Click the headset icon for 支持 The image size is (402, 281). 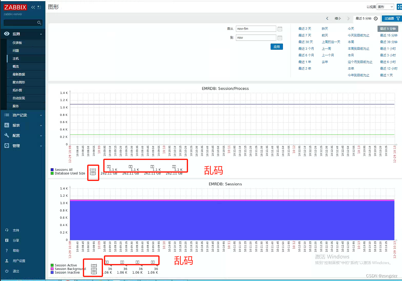pyautogui.click(x=7, y=230)
